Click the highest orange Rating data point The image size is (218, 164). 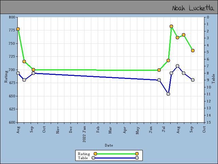point(171,26)
